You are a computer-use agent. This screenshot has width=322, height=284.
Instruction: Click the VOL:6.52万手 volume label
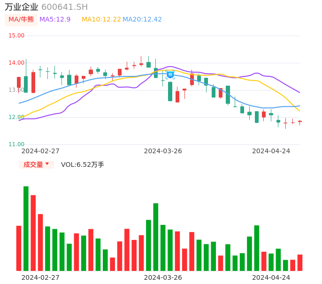pyautogui.click(x=83, y=164)
